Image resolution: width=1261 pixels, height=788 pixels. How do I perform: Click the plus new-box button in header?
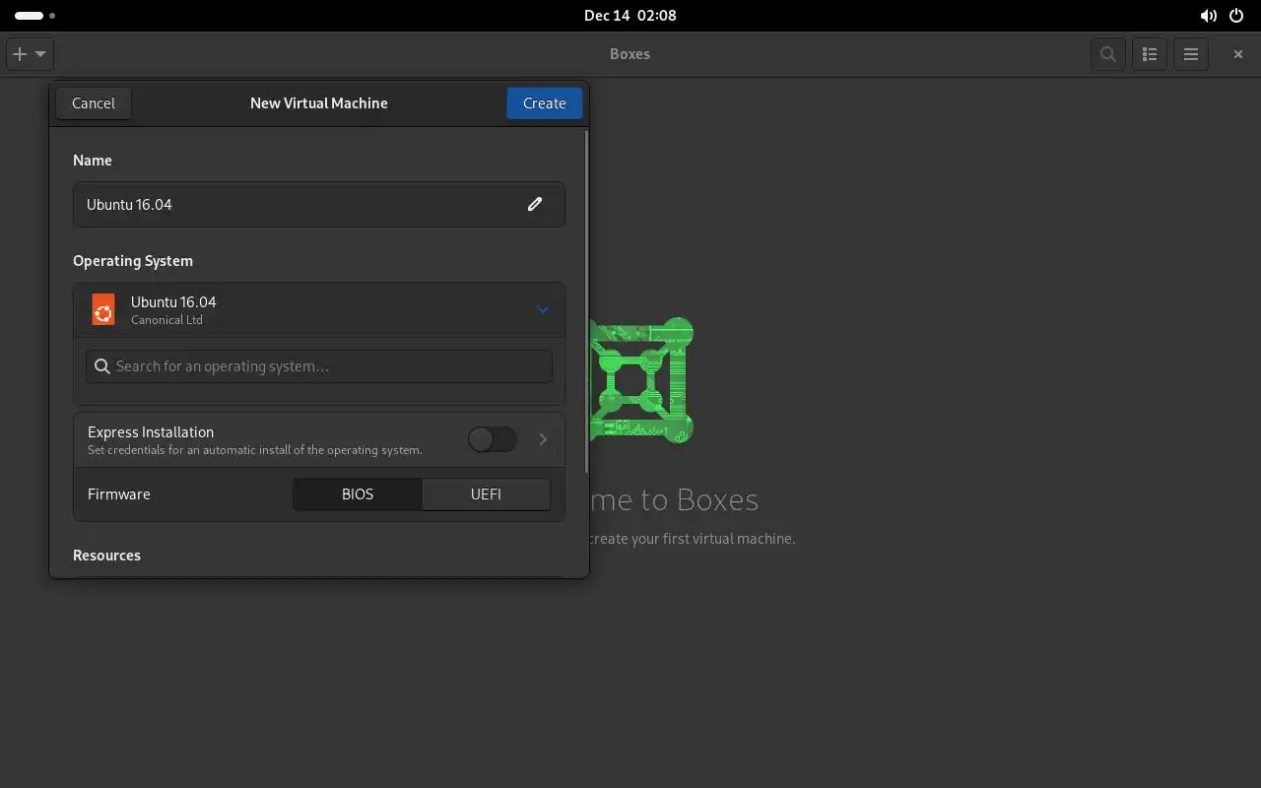coord(20,54)
